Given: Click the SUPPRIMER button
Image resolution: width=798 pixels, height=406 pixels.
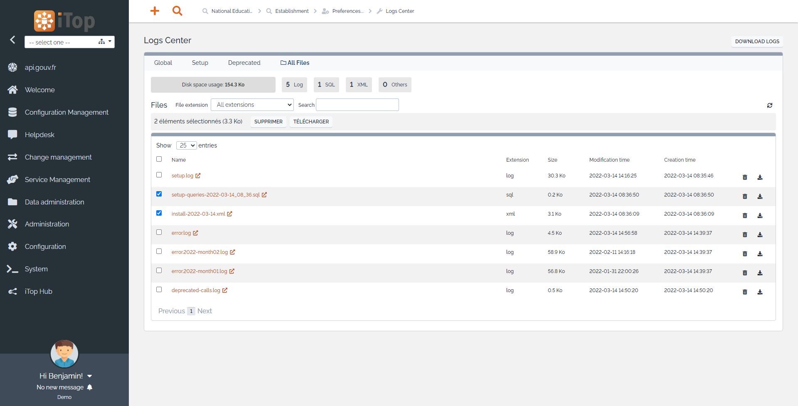Looking at the screenshot, I should point(268,122).
